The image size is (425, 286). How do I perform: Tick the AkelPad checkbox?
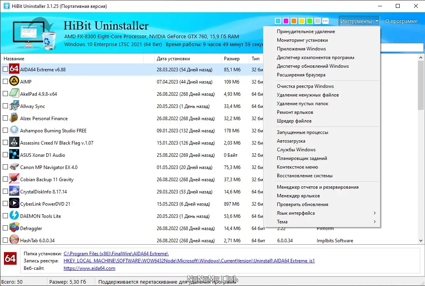[5, 93]
